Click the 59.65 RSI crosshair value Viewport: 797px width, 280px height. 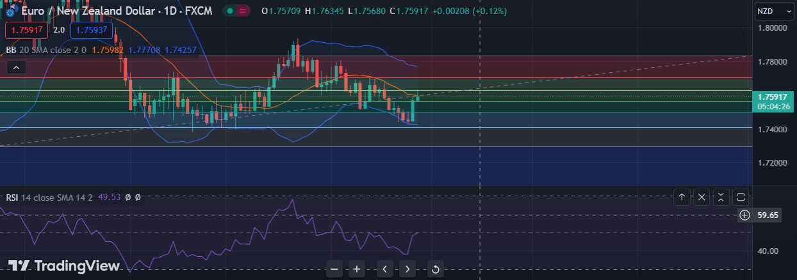coord(768,215)
